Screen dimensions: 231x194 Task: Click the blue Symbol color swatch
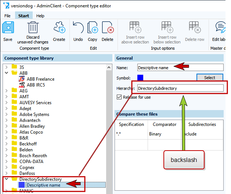[x=140, y=78]
